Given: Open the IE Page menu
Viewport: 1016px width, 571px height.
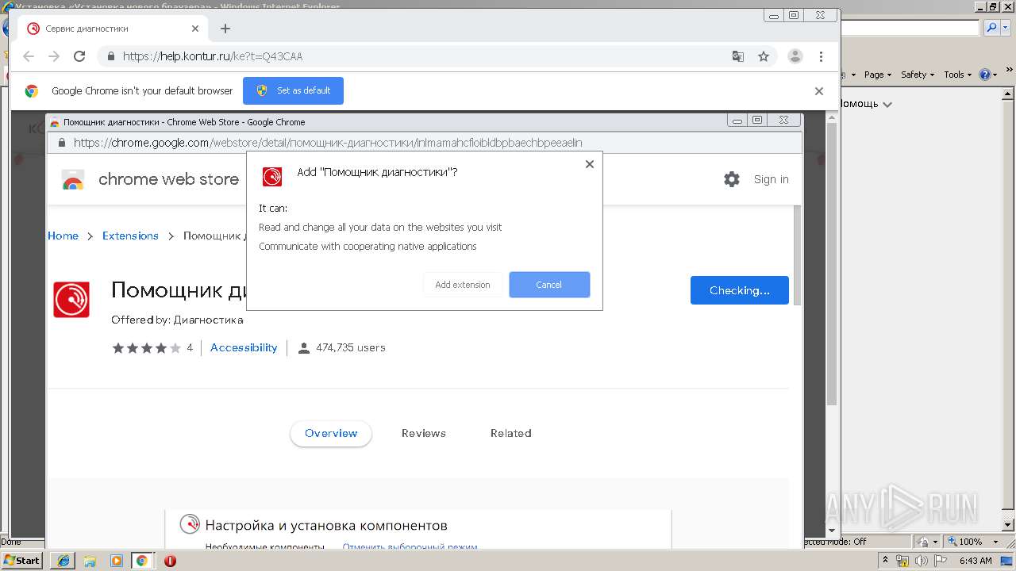Looking at the screenshot, I should pyautogui.click(x=878, y=75).
